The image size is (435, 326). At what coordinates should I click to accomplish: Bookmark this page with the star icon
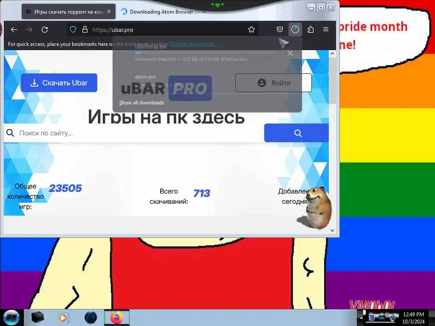(x=251, y=29)
